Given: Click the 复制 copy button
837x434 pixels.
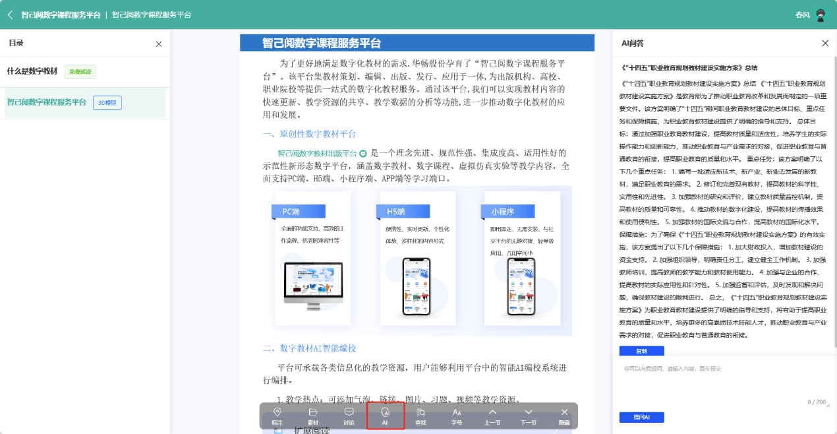Looking at the screenshot, I should [641, 351].
